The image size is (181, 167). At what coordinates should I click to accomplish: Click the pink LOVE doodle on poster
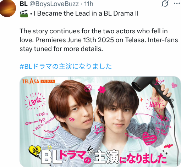(35, 101)
